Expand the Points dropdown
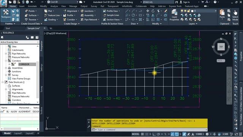Image resolution: width=243 pixels, height=137 pixels. click(36, 11)
